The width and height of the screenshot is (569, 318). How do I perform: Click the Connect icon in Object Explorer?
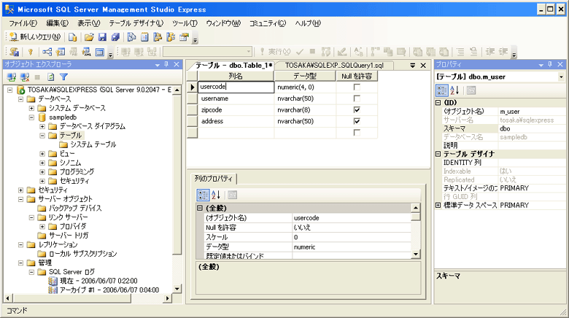[12, 77]
